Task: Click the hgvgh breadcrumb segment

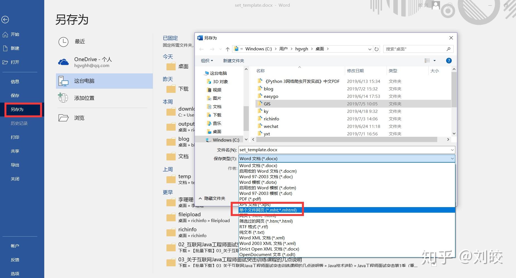Action: tap(302, 49)
